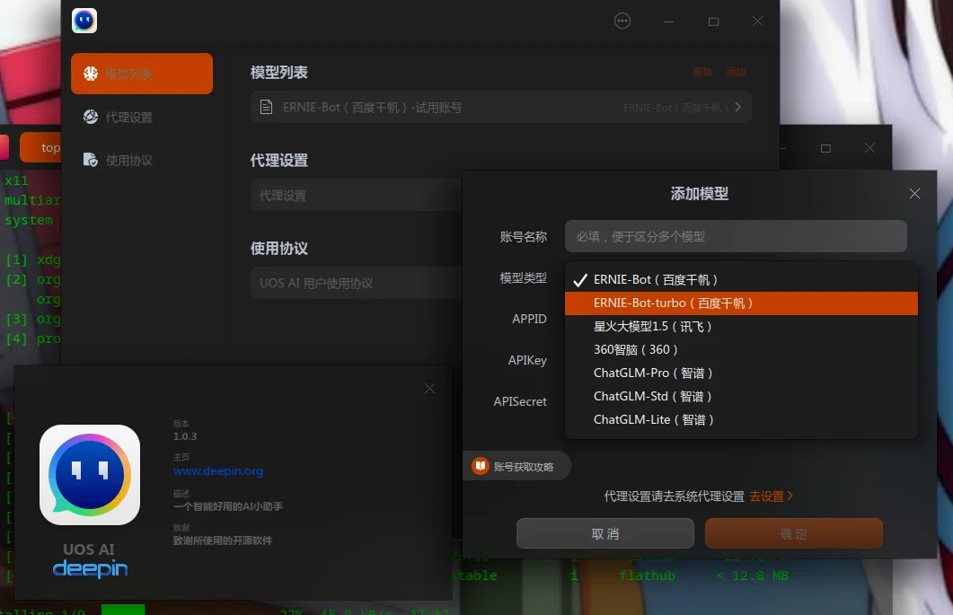The width and height of the screenshot is (953, 615).
Task: Click the large UOS AI logo in the about dialog
Action: click(90, 475)
